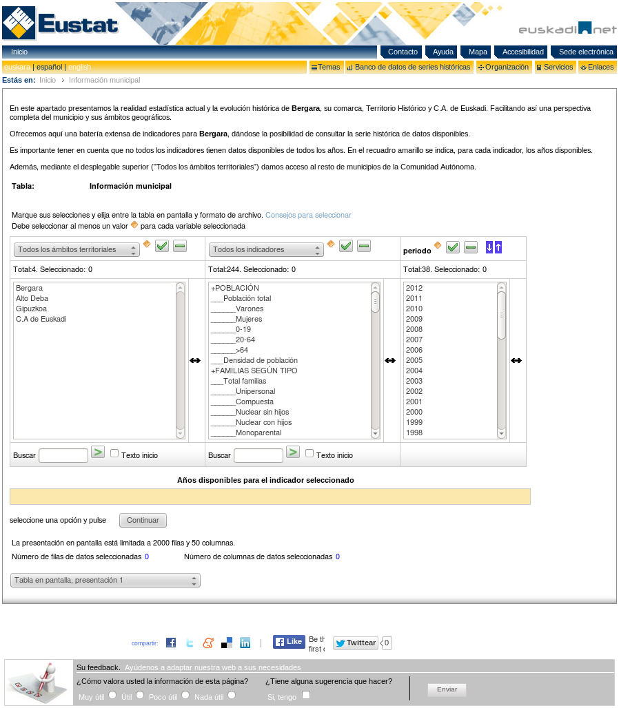Enable Texto inicio for indicators search

(x=309, y=453)
